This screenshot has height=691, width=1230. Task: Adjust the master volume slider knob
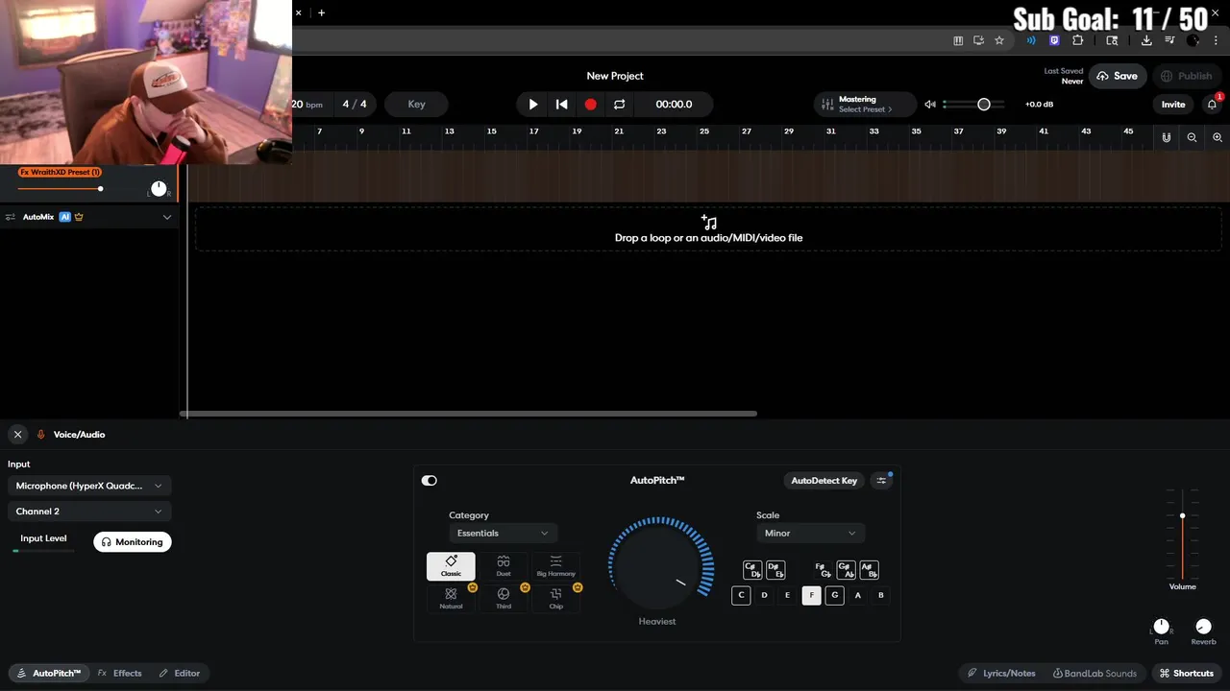coord(983,104)
